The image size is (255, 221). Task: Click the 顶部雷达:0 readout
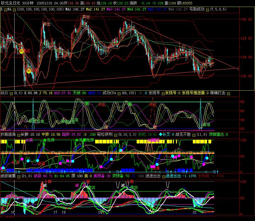[219, 134]
